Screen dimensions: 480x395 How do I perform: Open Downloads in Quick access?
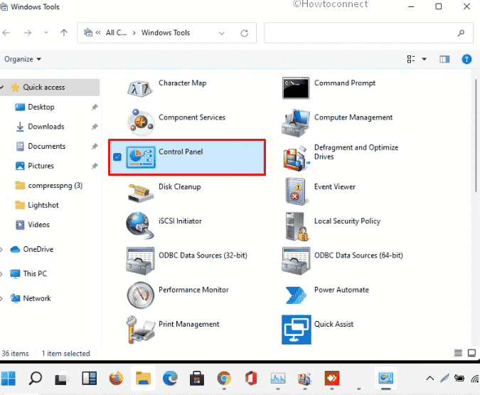[x=46, y=127]
